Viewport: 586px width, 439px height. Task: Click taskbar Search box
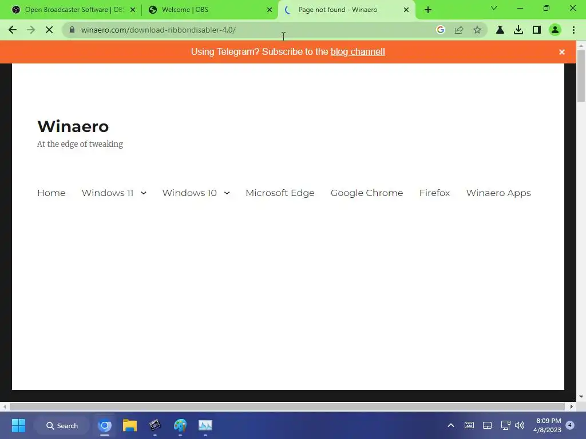click(x=62, y=425)
